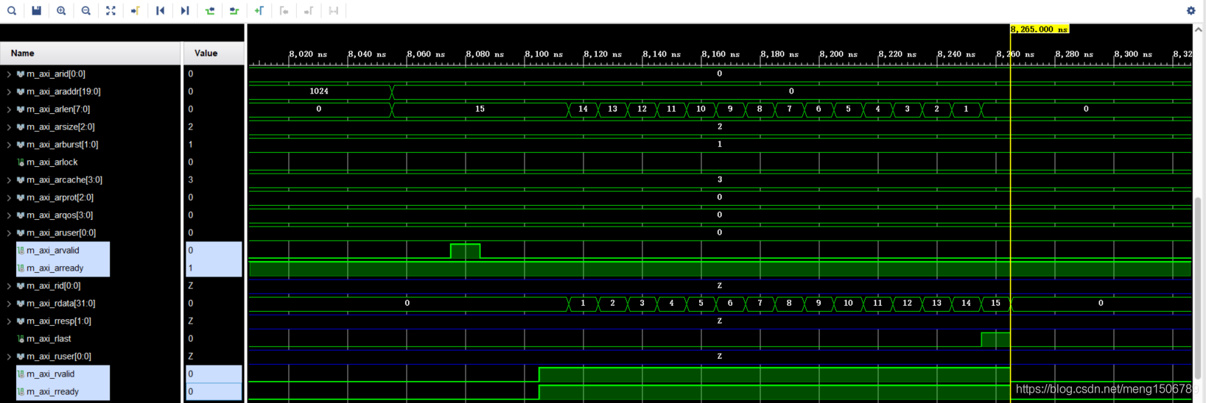Click the m_axi_rlast high pulse

[995, 339]
